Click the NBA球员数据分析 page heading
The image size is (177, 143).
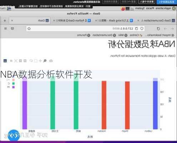(141, 44)
